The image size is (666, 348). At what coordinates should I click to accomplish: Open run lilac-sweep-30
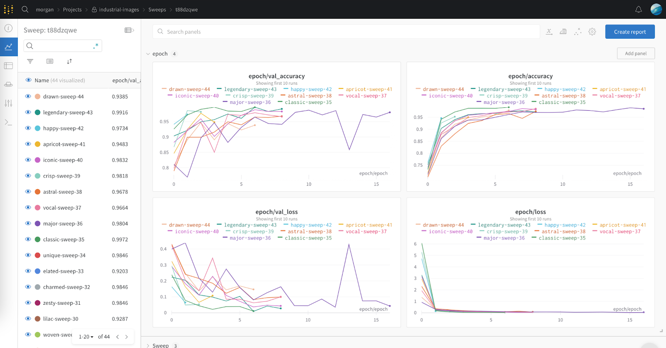tap(60, 319)
